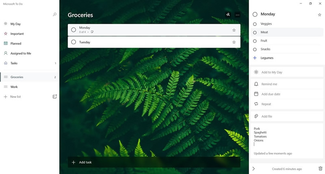
Task: Click the plus icon beside New list
Action: pyautogui.click(x=6, y=97)
